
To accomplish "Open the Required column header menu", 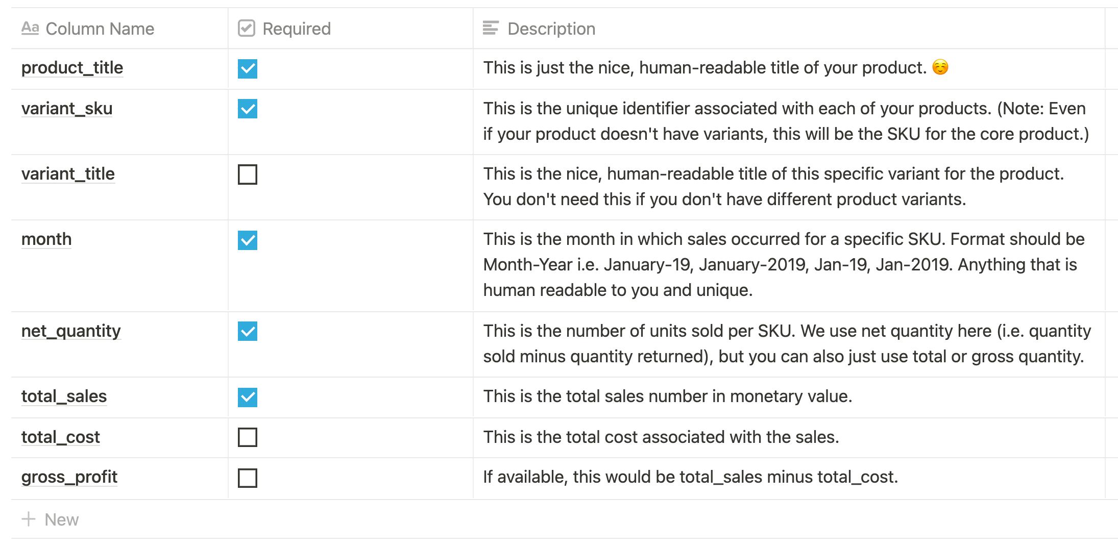I will point(351,29).
